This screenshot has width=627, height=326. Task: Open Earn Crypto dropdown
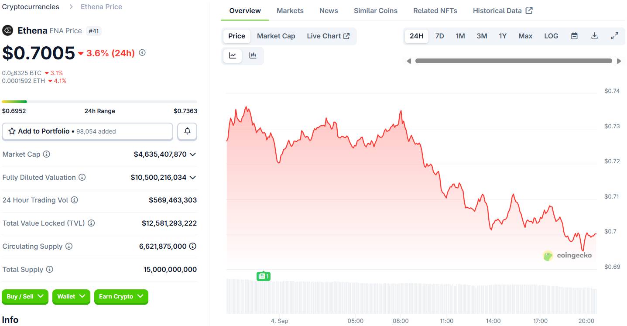tap(121, 297)
